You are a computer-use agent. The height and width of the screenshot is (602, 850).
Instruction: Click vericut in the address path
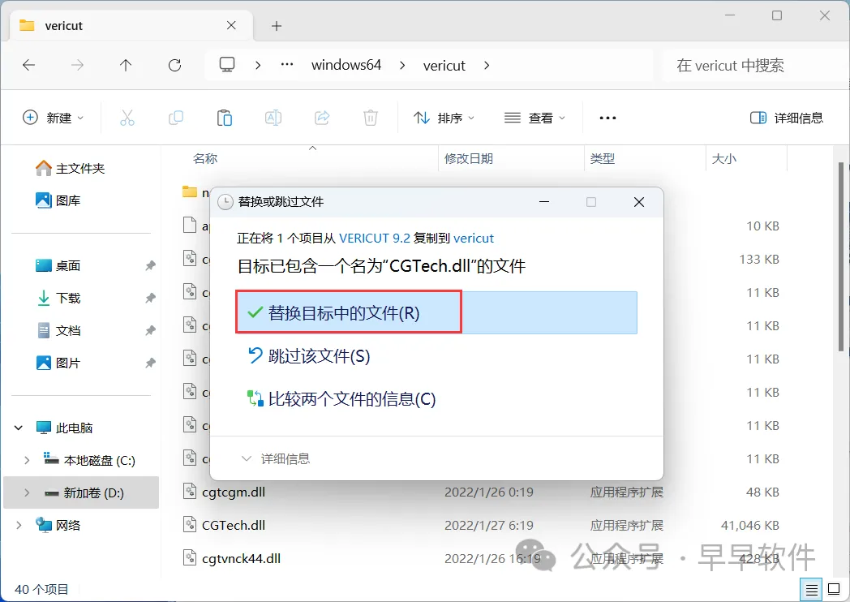point(444,66)
